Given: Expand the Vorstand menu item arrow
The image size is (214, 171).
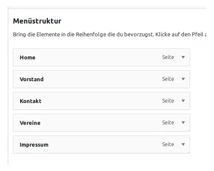Looking at the screenshot, I should 183,79.
